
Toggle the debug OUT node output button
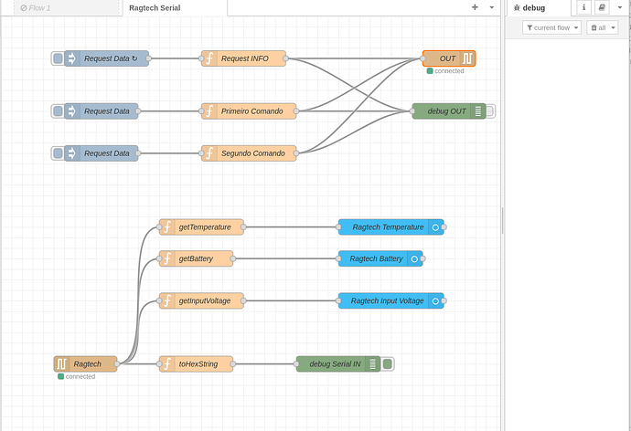(x=490, y=111)
